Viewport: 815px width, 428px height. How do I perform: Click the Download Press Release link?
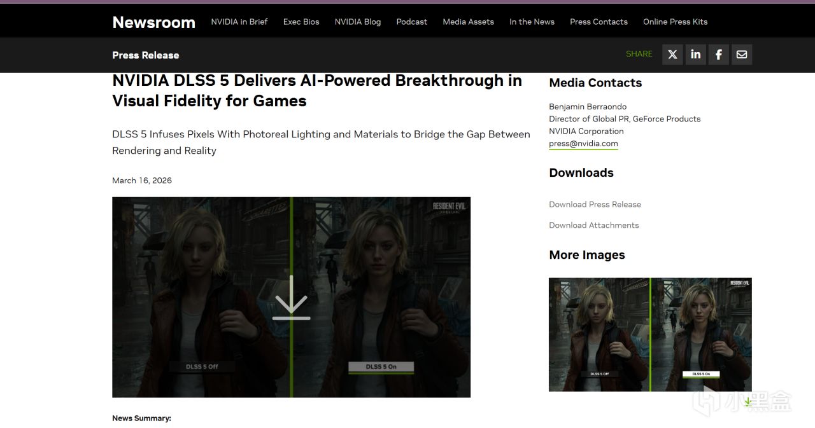(595, 204)
